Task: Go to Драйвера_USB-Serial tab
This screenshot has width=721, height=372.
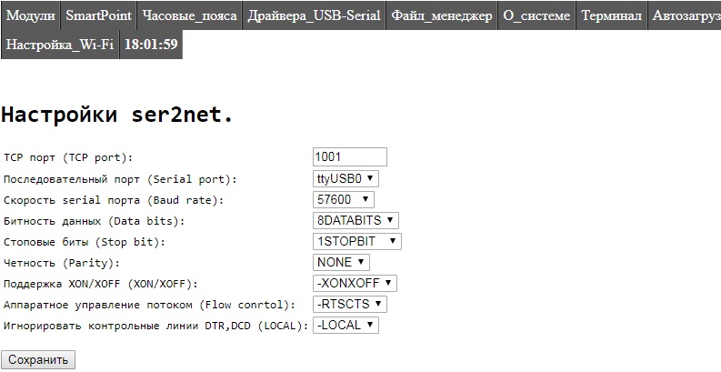Action: pyautogui.click(x=314, y=15)
